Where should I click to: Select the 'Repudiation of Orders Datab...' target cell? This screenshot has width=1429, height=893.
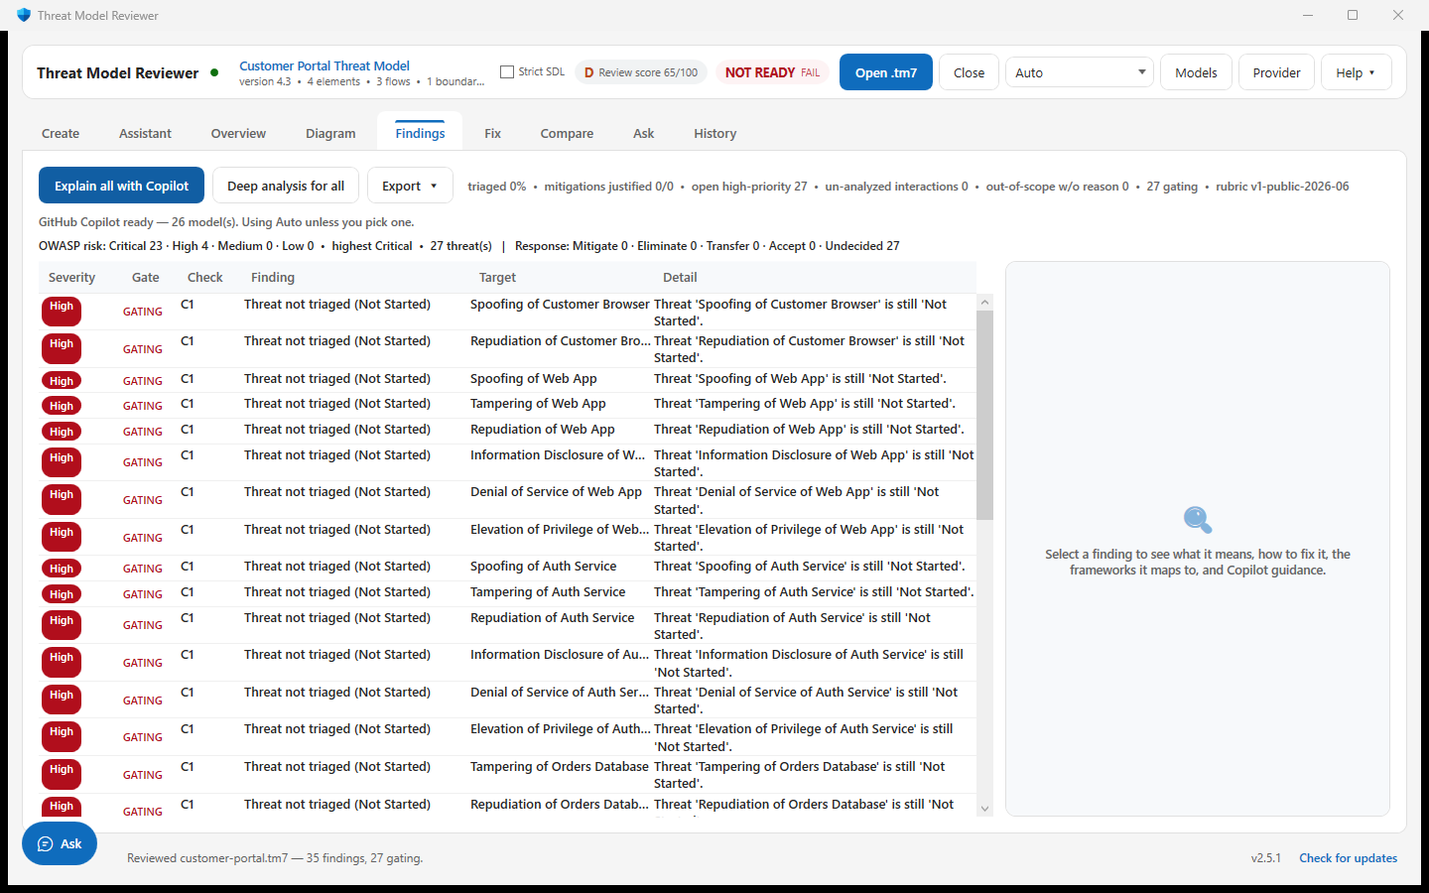pos(560,805)
